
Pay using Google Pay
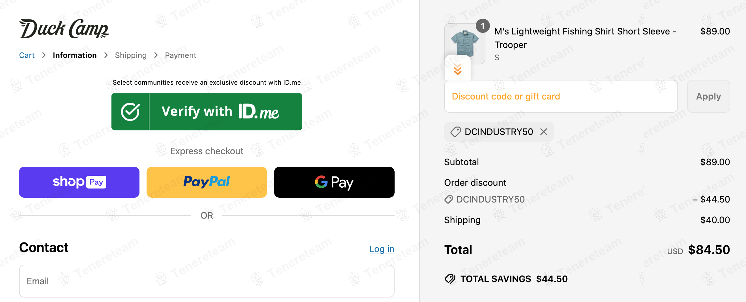(x=334, y=182)
